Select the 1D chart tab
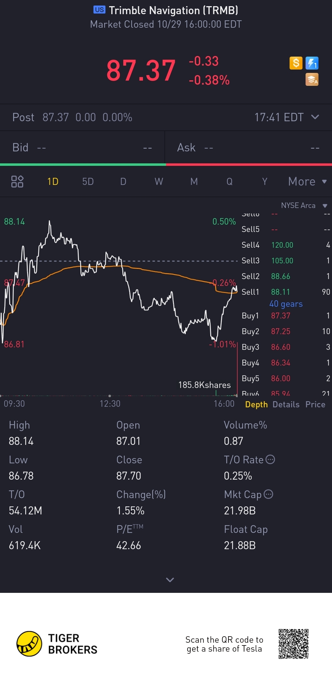Image resolution: width=332 pixels, height=695 pixels. click(x=53, y=182)
